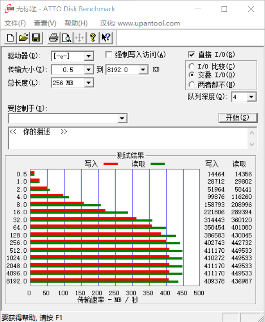The width and height of the screenshot is (265, 322).
Task: Open the 查看(V) menu
Action: pos(45,23)
